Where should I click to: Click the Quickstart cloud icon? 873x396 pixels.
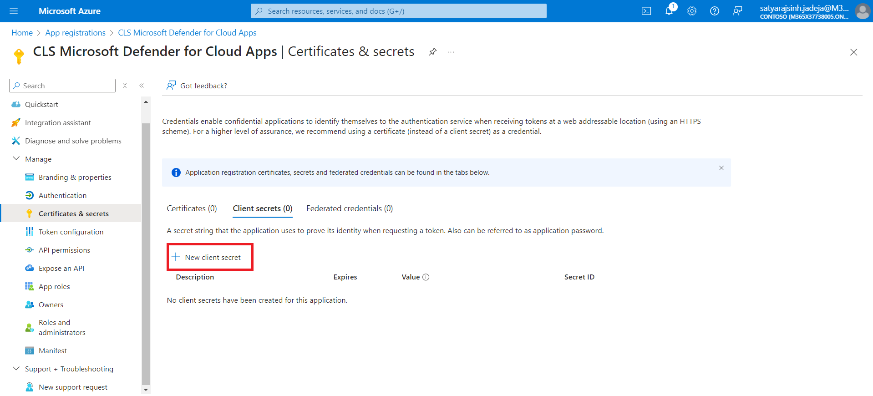tap(16, 104)
